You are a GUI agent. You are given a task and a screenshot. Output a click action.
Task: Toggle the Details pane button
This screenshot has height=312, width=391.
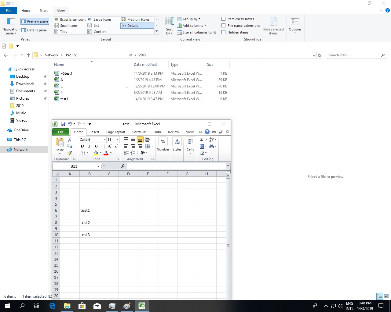click(34, 30)
